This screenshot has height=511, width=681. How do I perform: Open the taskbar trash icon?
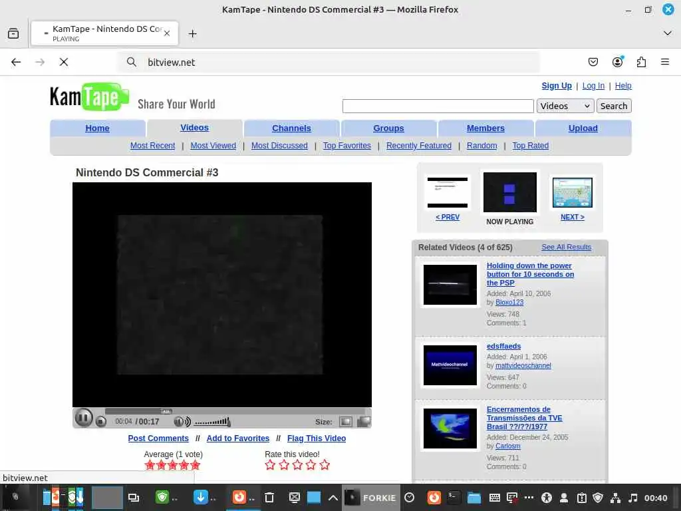(x=269, y=498)
